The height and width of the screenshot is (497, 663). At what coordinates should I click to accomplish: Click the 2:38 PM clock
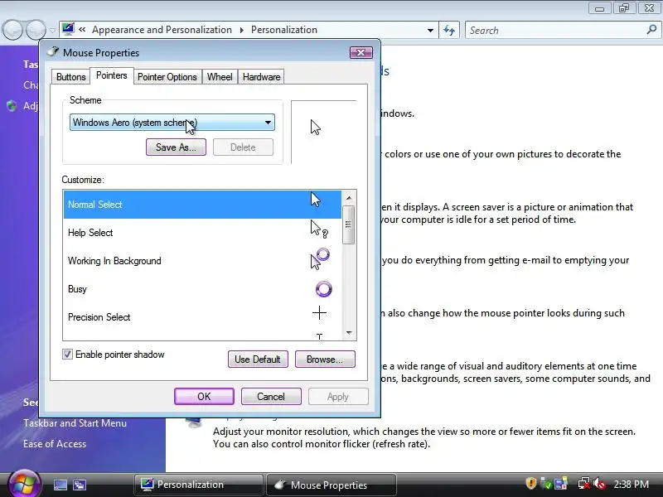(631, 485)
